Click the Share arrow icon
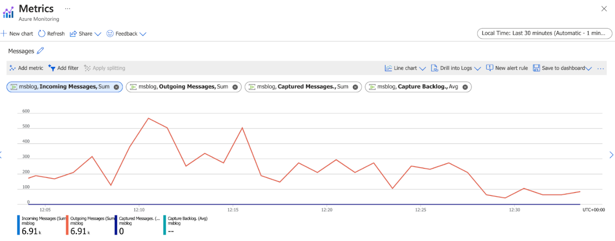This screenshot has height=241, width=615. click(x=73, y=34)
